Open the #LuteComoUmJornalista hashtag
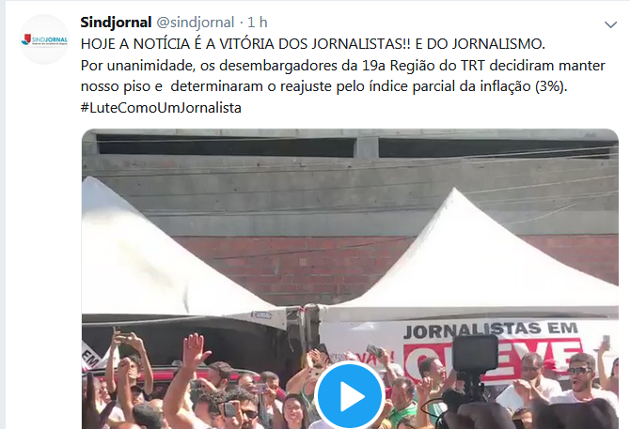This screenshot has width=630, height=429. [161, 108]
